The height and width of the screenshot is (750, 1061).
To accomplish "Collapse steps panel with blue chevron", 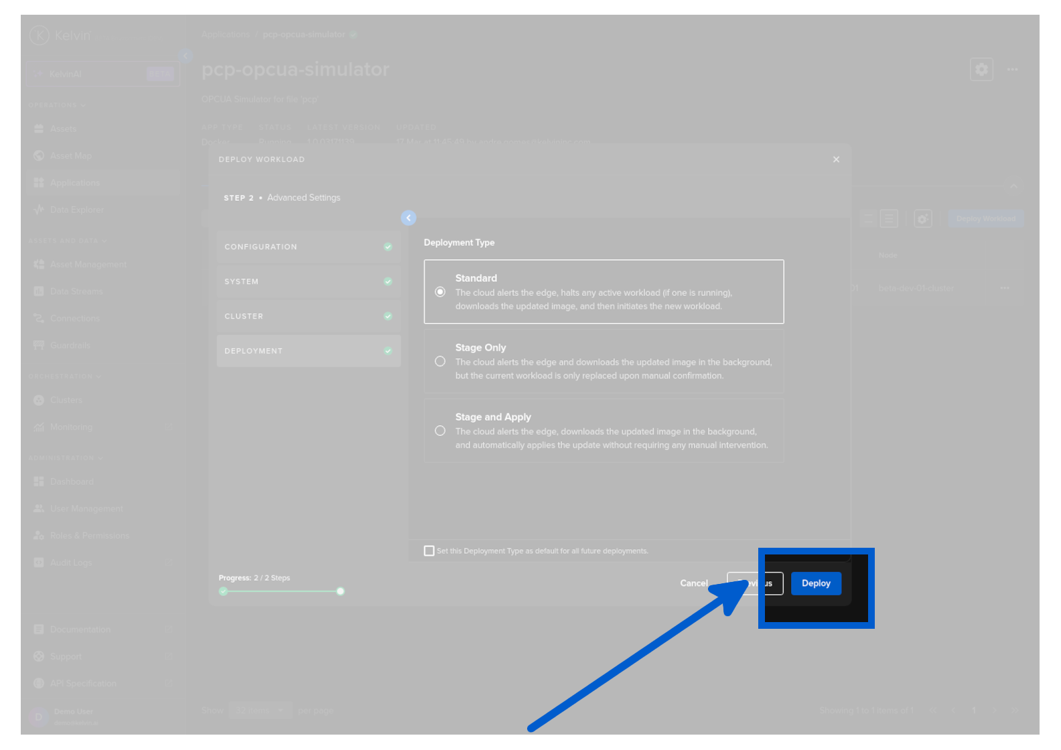I will [409, 218].
